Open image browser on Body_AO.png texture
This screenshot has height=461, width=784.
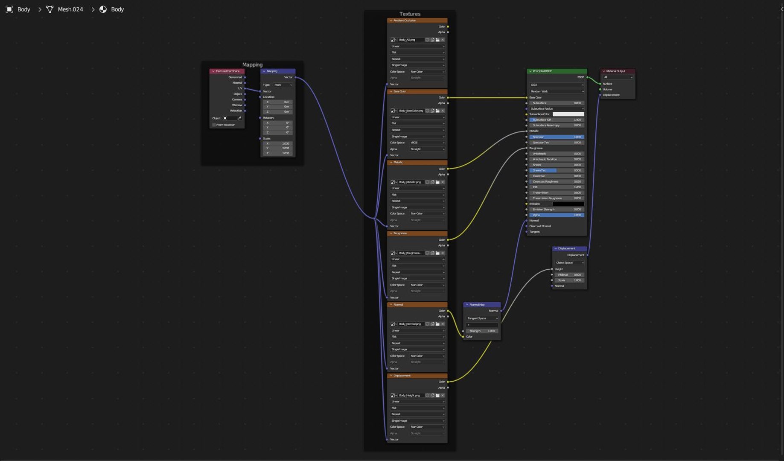tap(393, 40)
